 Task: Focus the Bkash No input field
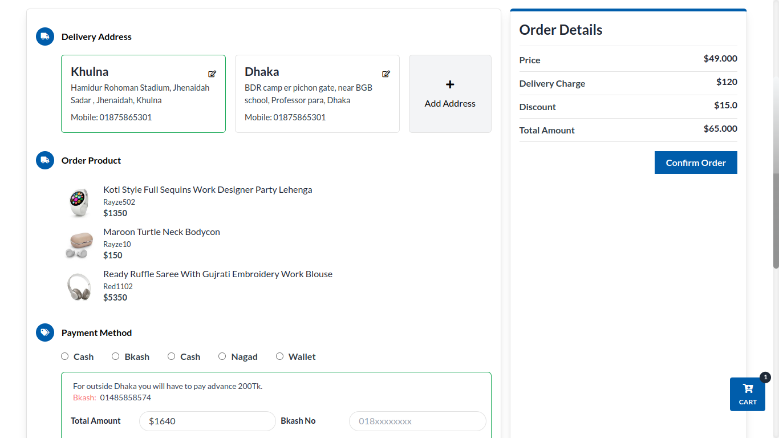[x=417, y=421]
